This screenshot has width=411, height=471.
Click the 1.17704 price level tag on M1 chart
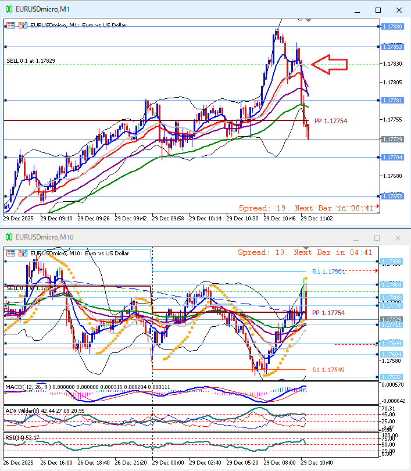(392, 157)
